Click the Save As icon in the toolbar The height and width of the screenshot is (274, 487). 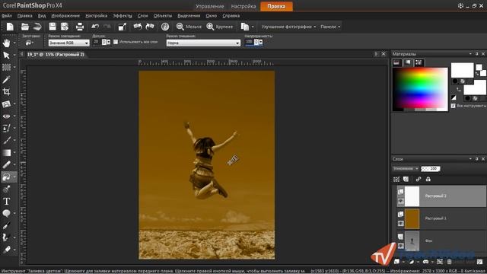(x=65, y=27)
